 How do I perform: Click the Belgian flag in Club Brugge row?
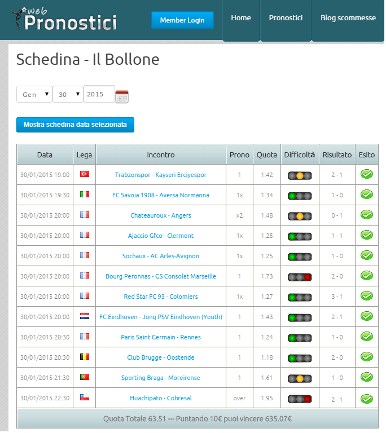tap(85, 356)
